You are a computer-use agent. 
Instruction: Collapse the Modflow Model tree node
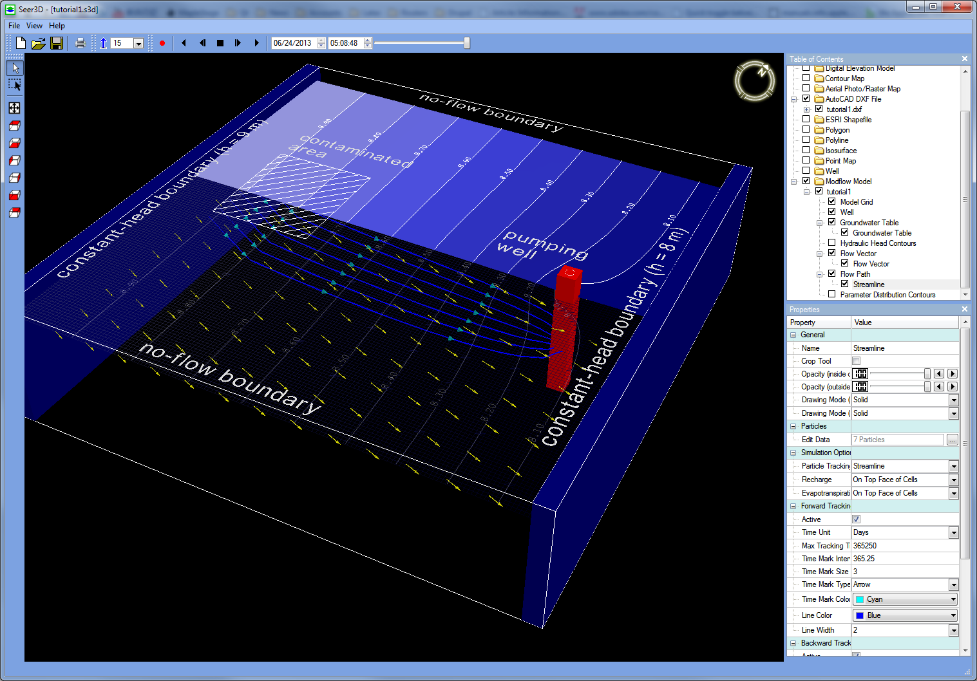tap(794, 182)
